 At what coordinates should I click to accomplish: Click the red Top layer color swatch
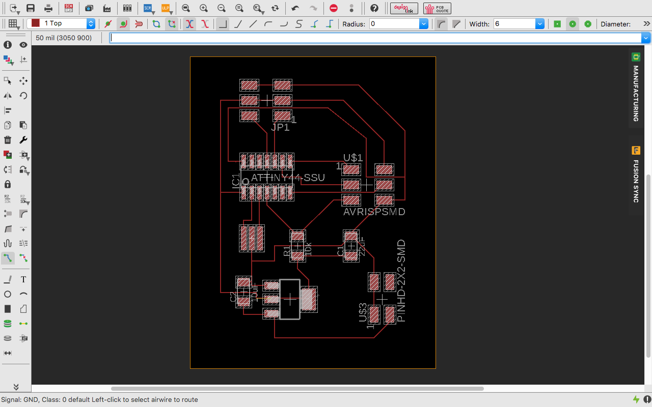(x=36, y=23)
